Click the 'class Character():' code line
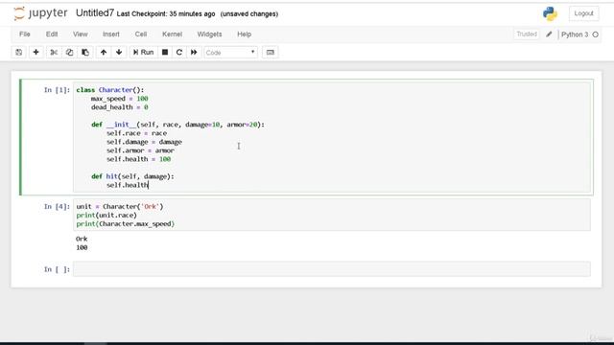Screen dimensions: 614x345 [x=110, y=90]
